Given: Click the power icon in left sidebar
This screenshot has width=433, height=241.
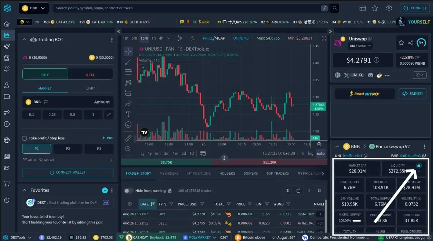Looking at the screenshot, I should coord(7,200).
